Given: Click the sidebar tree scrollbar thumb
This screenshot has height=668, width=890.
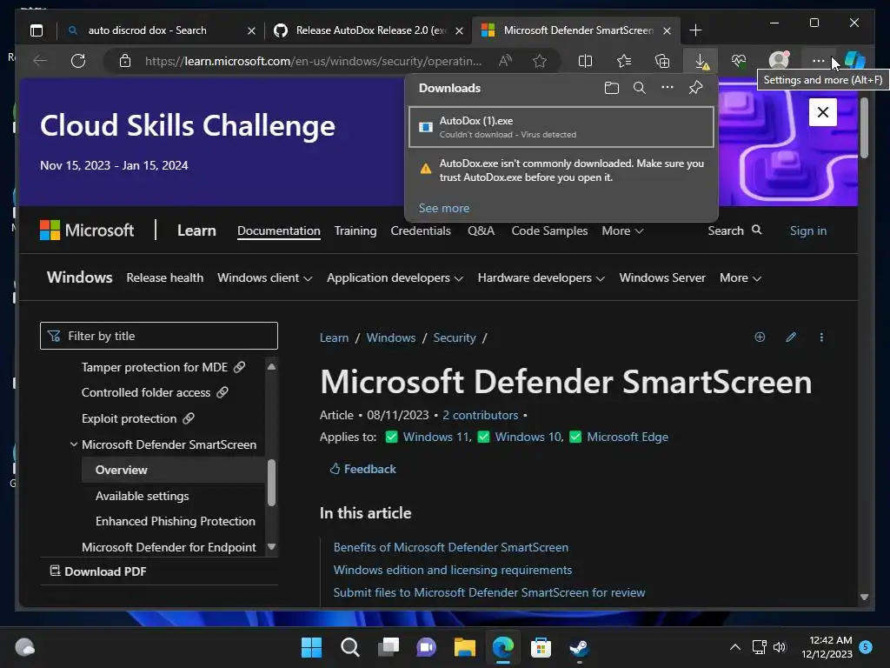Looking at the screenshot, I should click(x=271, y=482).
